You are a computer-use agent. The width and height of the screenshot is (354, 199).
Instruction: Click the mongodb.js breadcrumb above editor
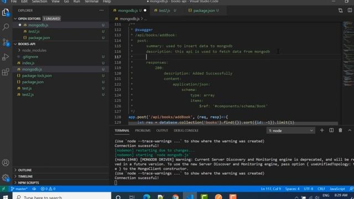tap(129, 19)
